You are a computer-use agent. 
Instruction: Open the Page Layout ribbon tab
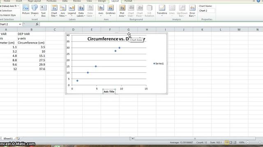(x=34, y=1)
